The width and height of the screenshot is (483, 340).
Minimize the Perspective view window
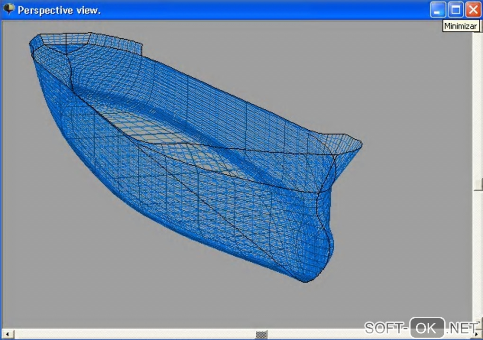(x=438, y=9)
